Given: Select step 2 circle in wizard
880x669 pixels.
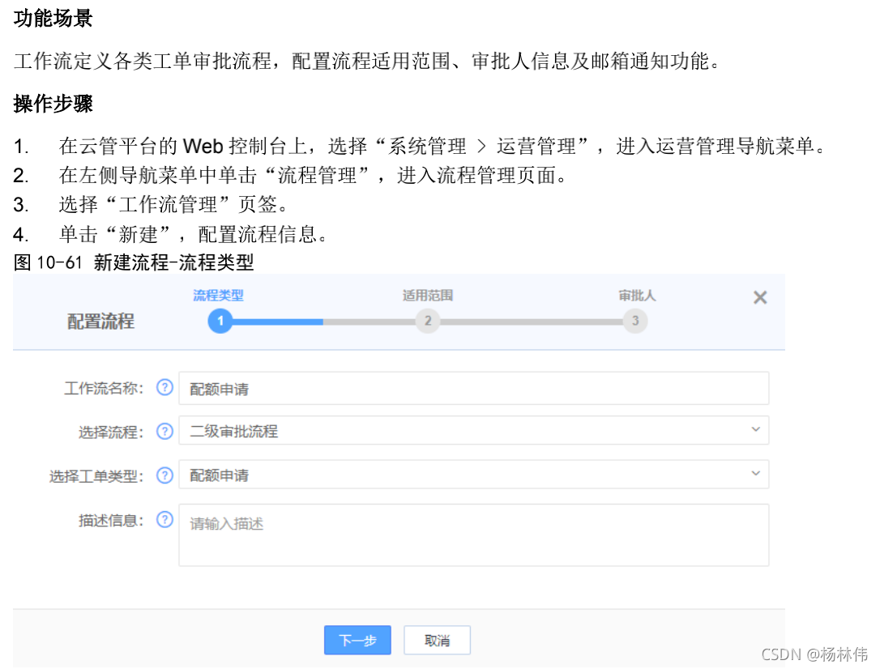Looking at the screenshot, I should 428,322.
